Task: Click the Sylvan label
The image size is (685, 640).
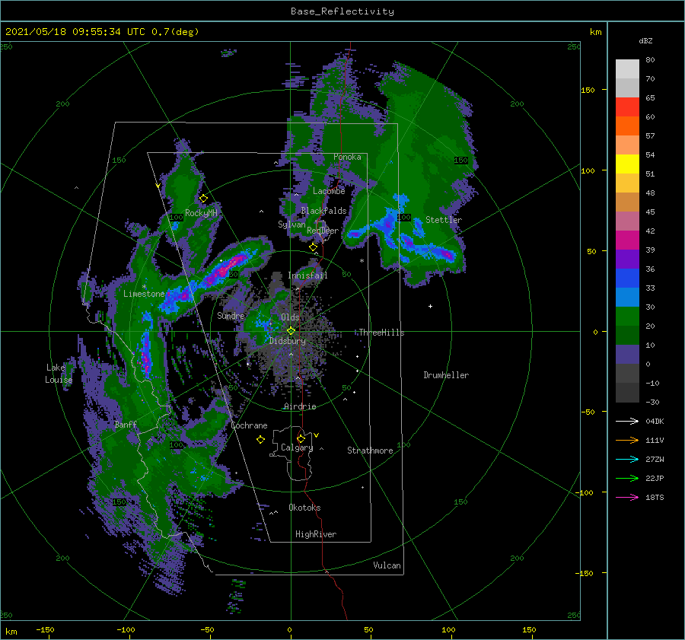Action: (292, 224)
